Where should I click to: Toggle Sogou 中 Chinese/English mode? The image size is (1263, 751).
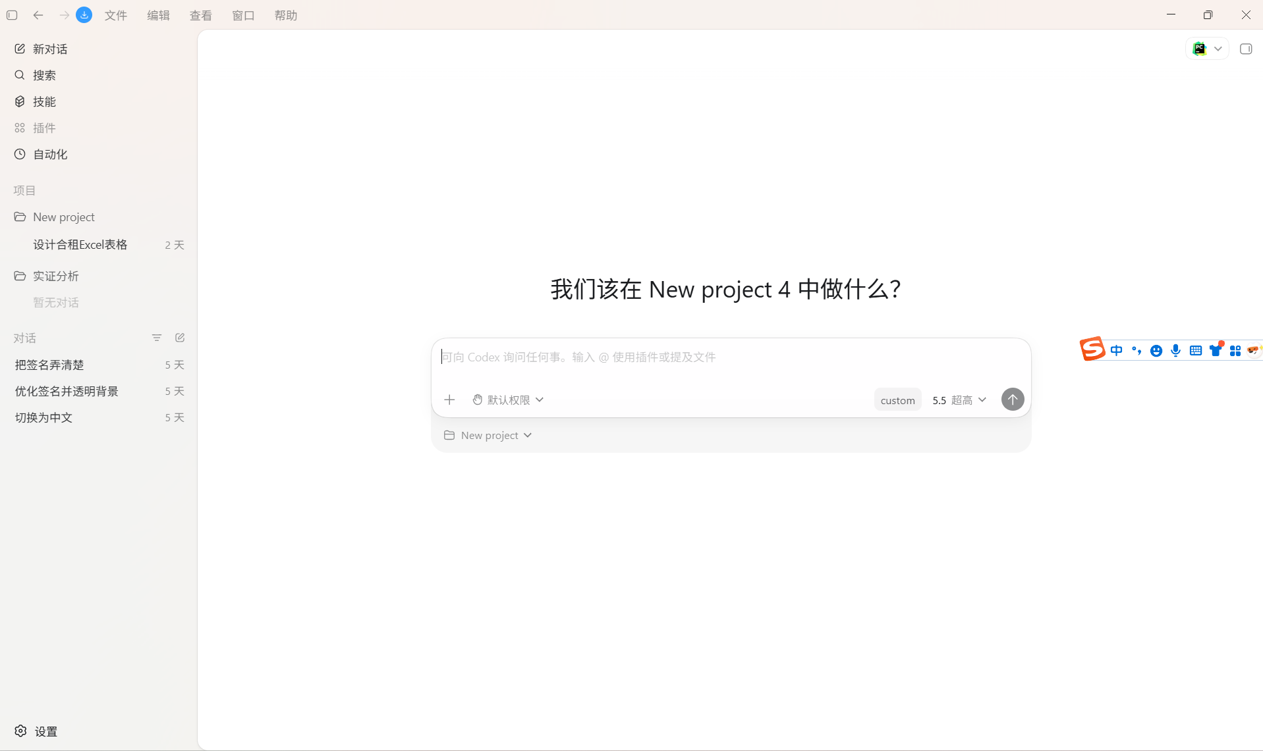1116,351
